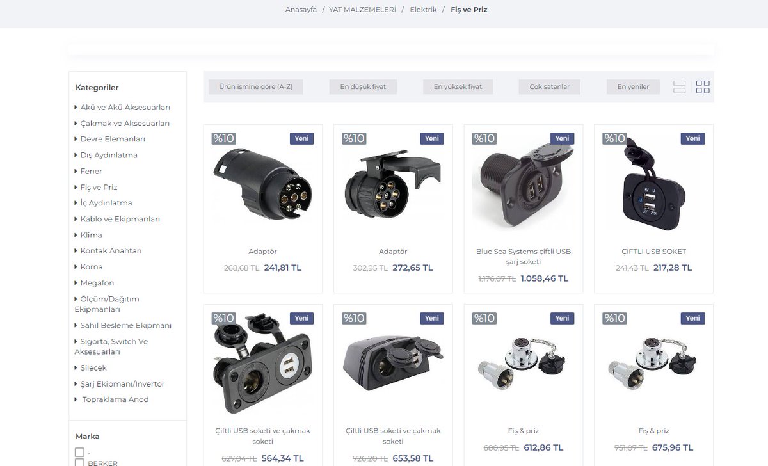
Task: Sort products by 'Çok satanlar'
Action: [x=549, y=87]
